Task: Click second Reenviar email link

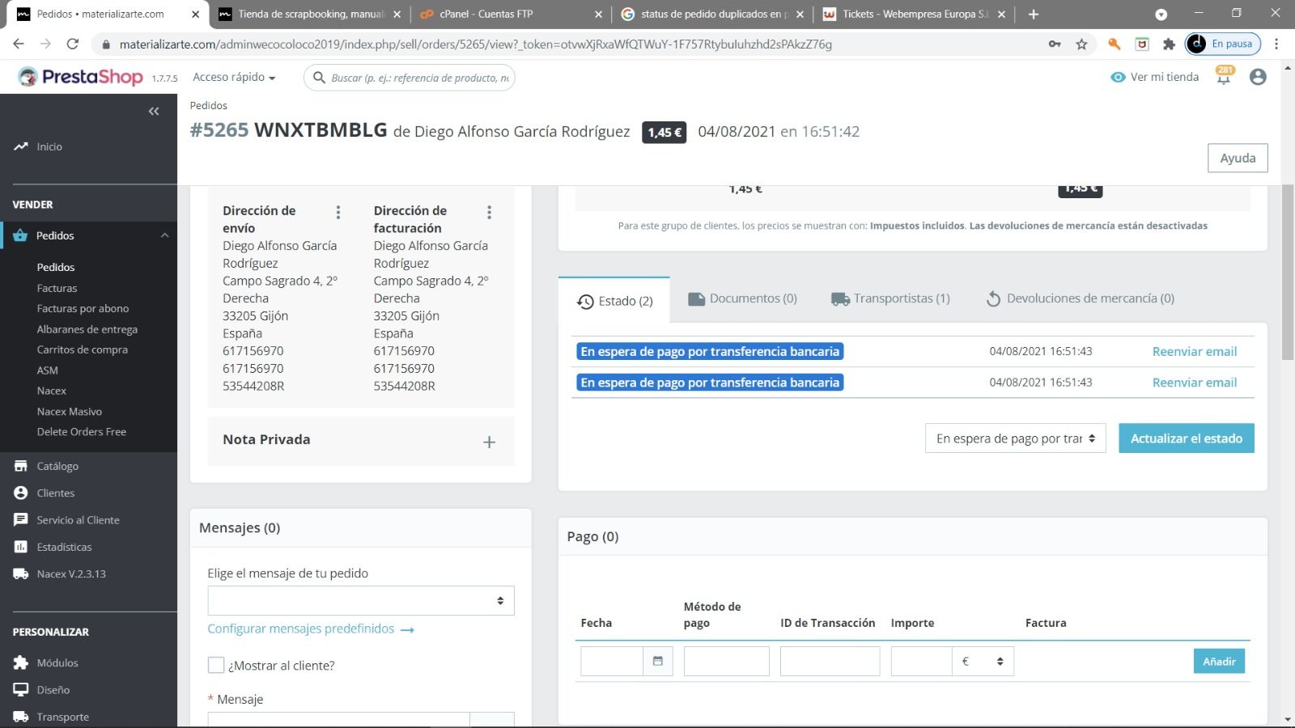Action: (1195, 383)
